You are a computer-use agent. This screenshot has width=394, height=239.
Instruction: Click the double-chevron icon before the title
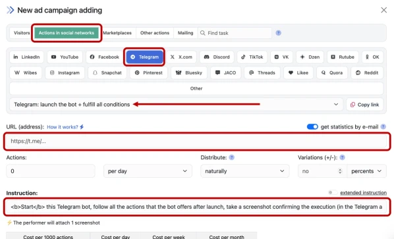(x=11, y=11)
